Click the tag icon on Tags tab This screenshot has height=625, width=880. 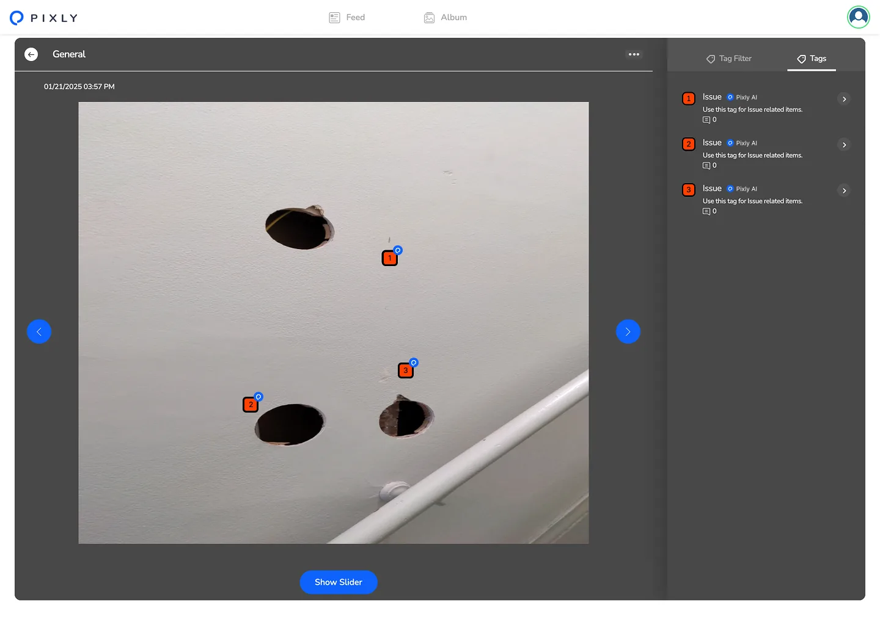coord(801,59)
